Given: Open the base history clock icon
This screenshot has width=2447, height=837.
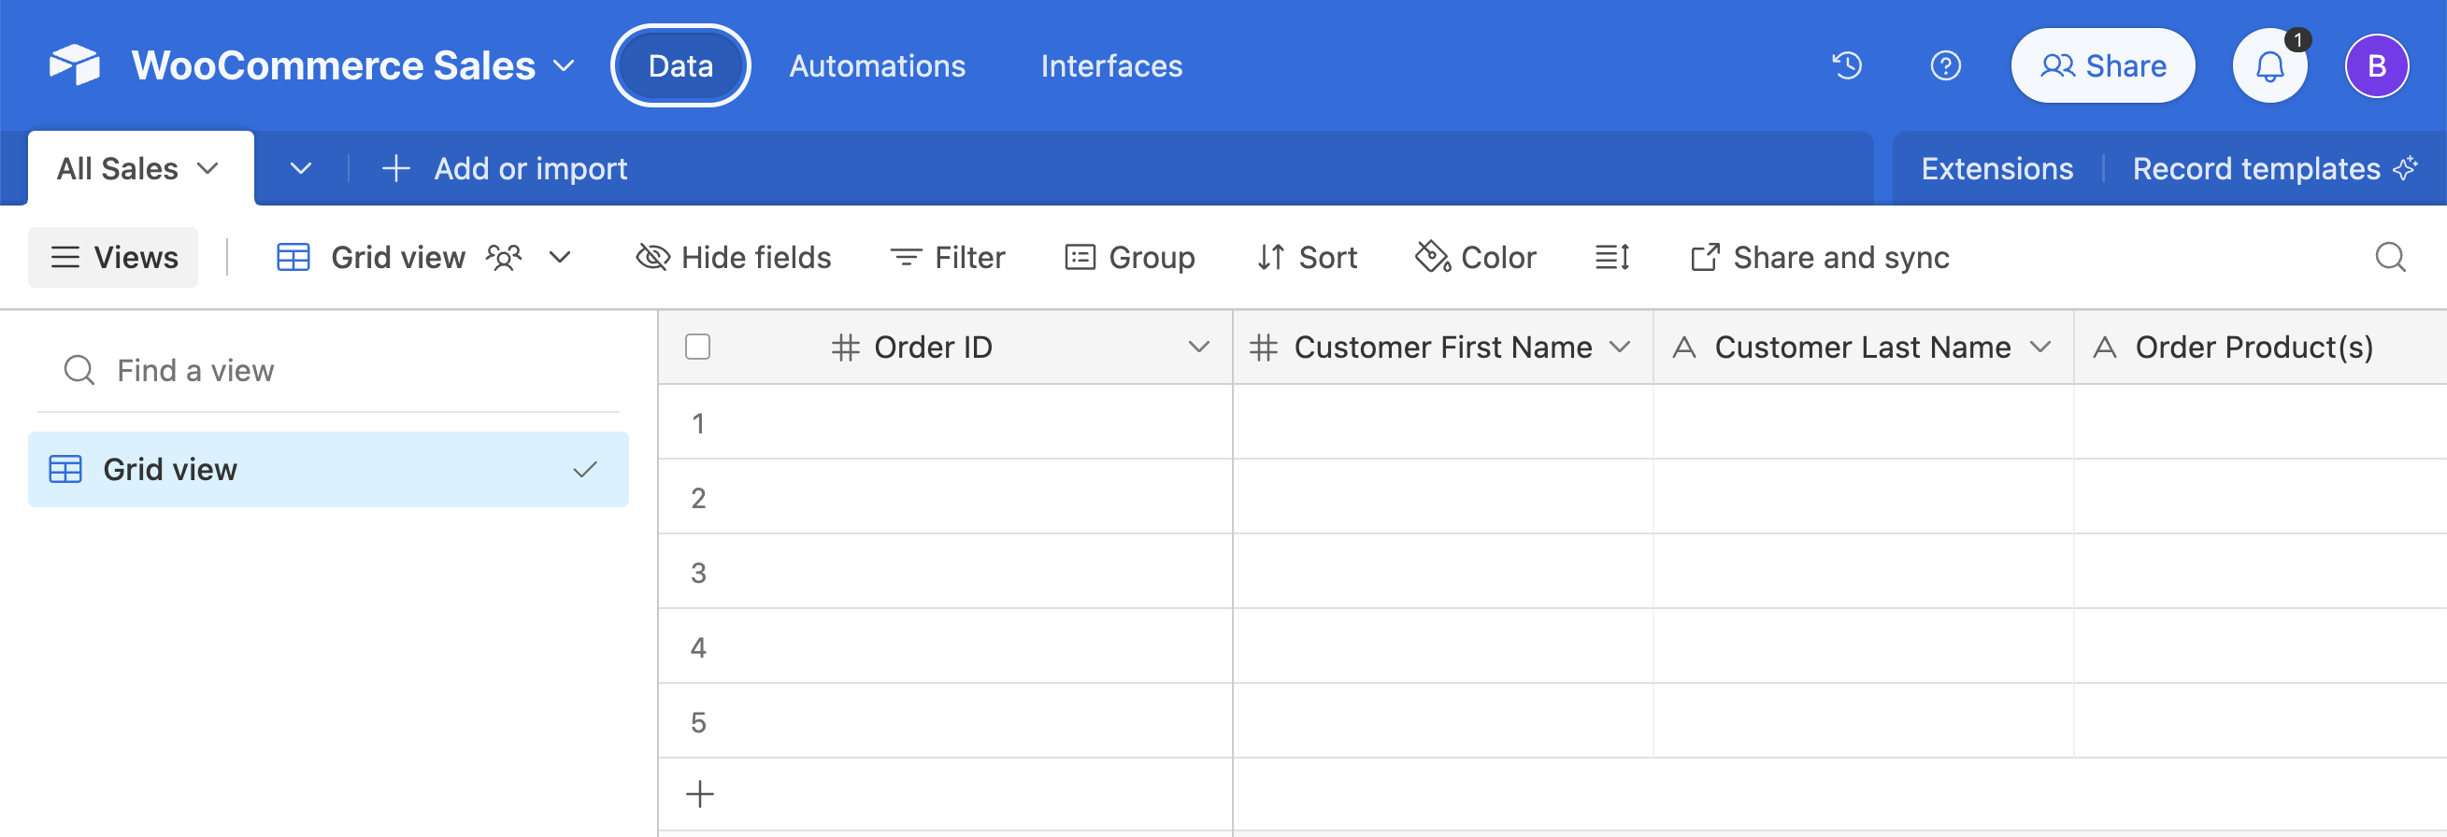Looking at the screenshot, I should 1847,65.
